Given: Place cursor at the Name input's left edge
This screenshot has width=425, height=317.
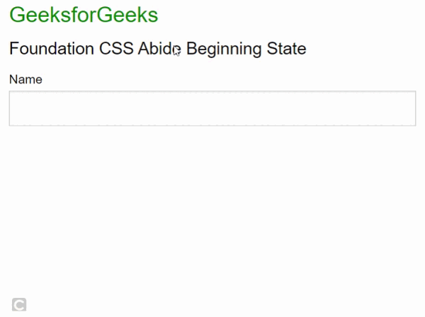Looking at the screenshot, I should click(14, 108).
